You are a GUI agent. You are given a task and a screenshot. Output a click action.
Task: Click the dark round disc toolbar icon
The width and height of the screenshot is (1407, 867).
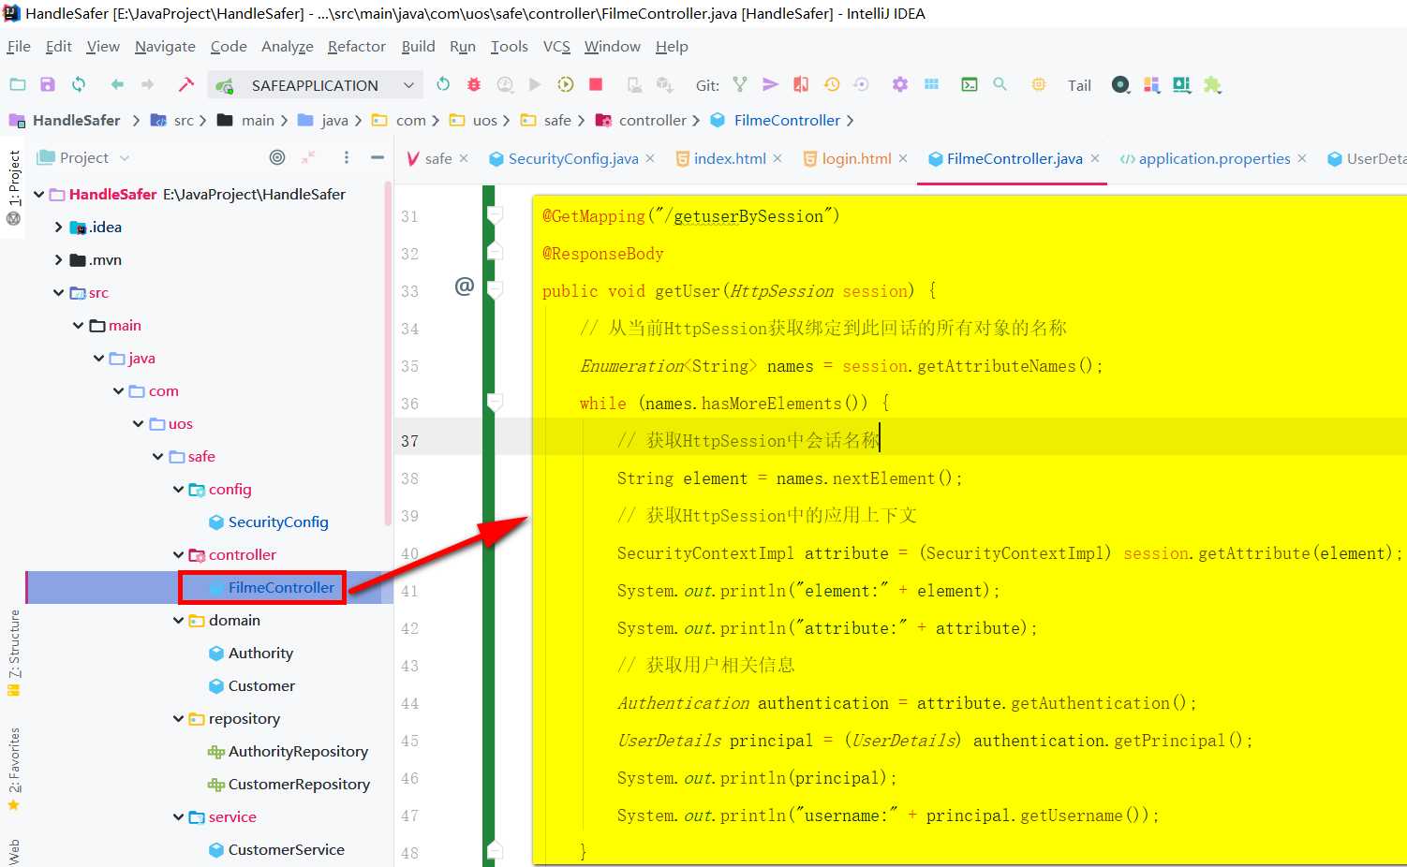(1120, 84)
